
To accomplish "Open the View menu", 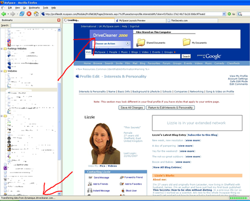I will point(17,8).
